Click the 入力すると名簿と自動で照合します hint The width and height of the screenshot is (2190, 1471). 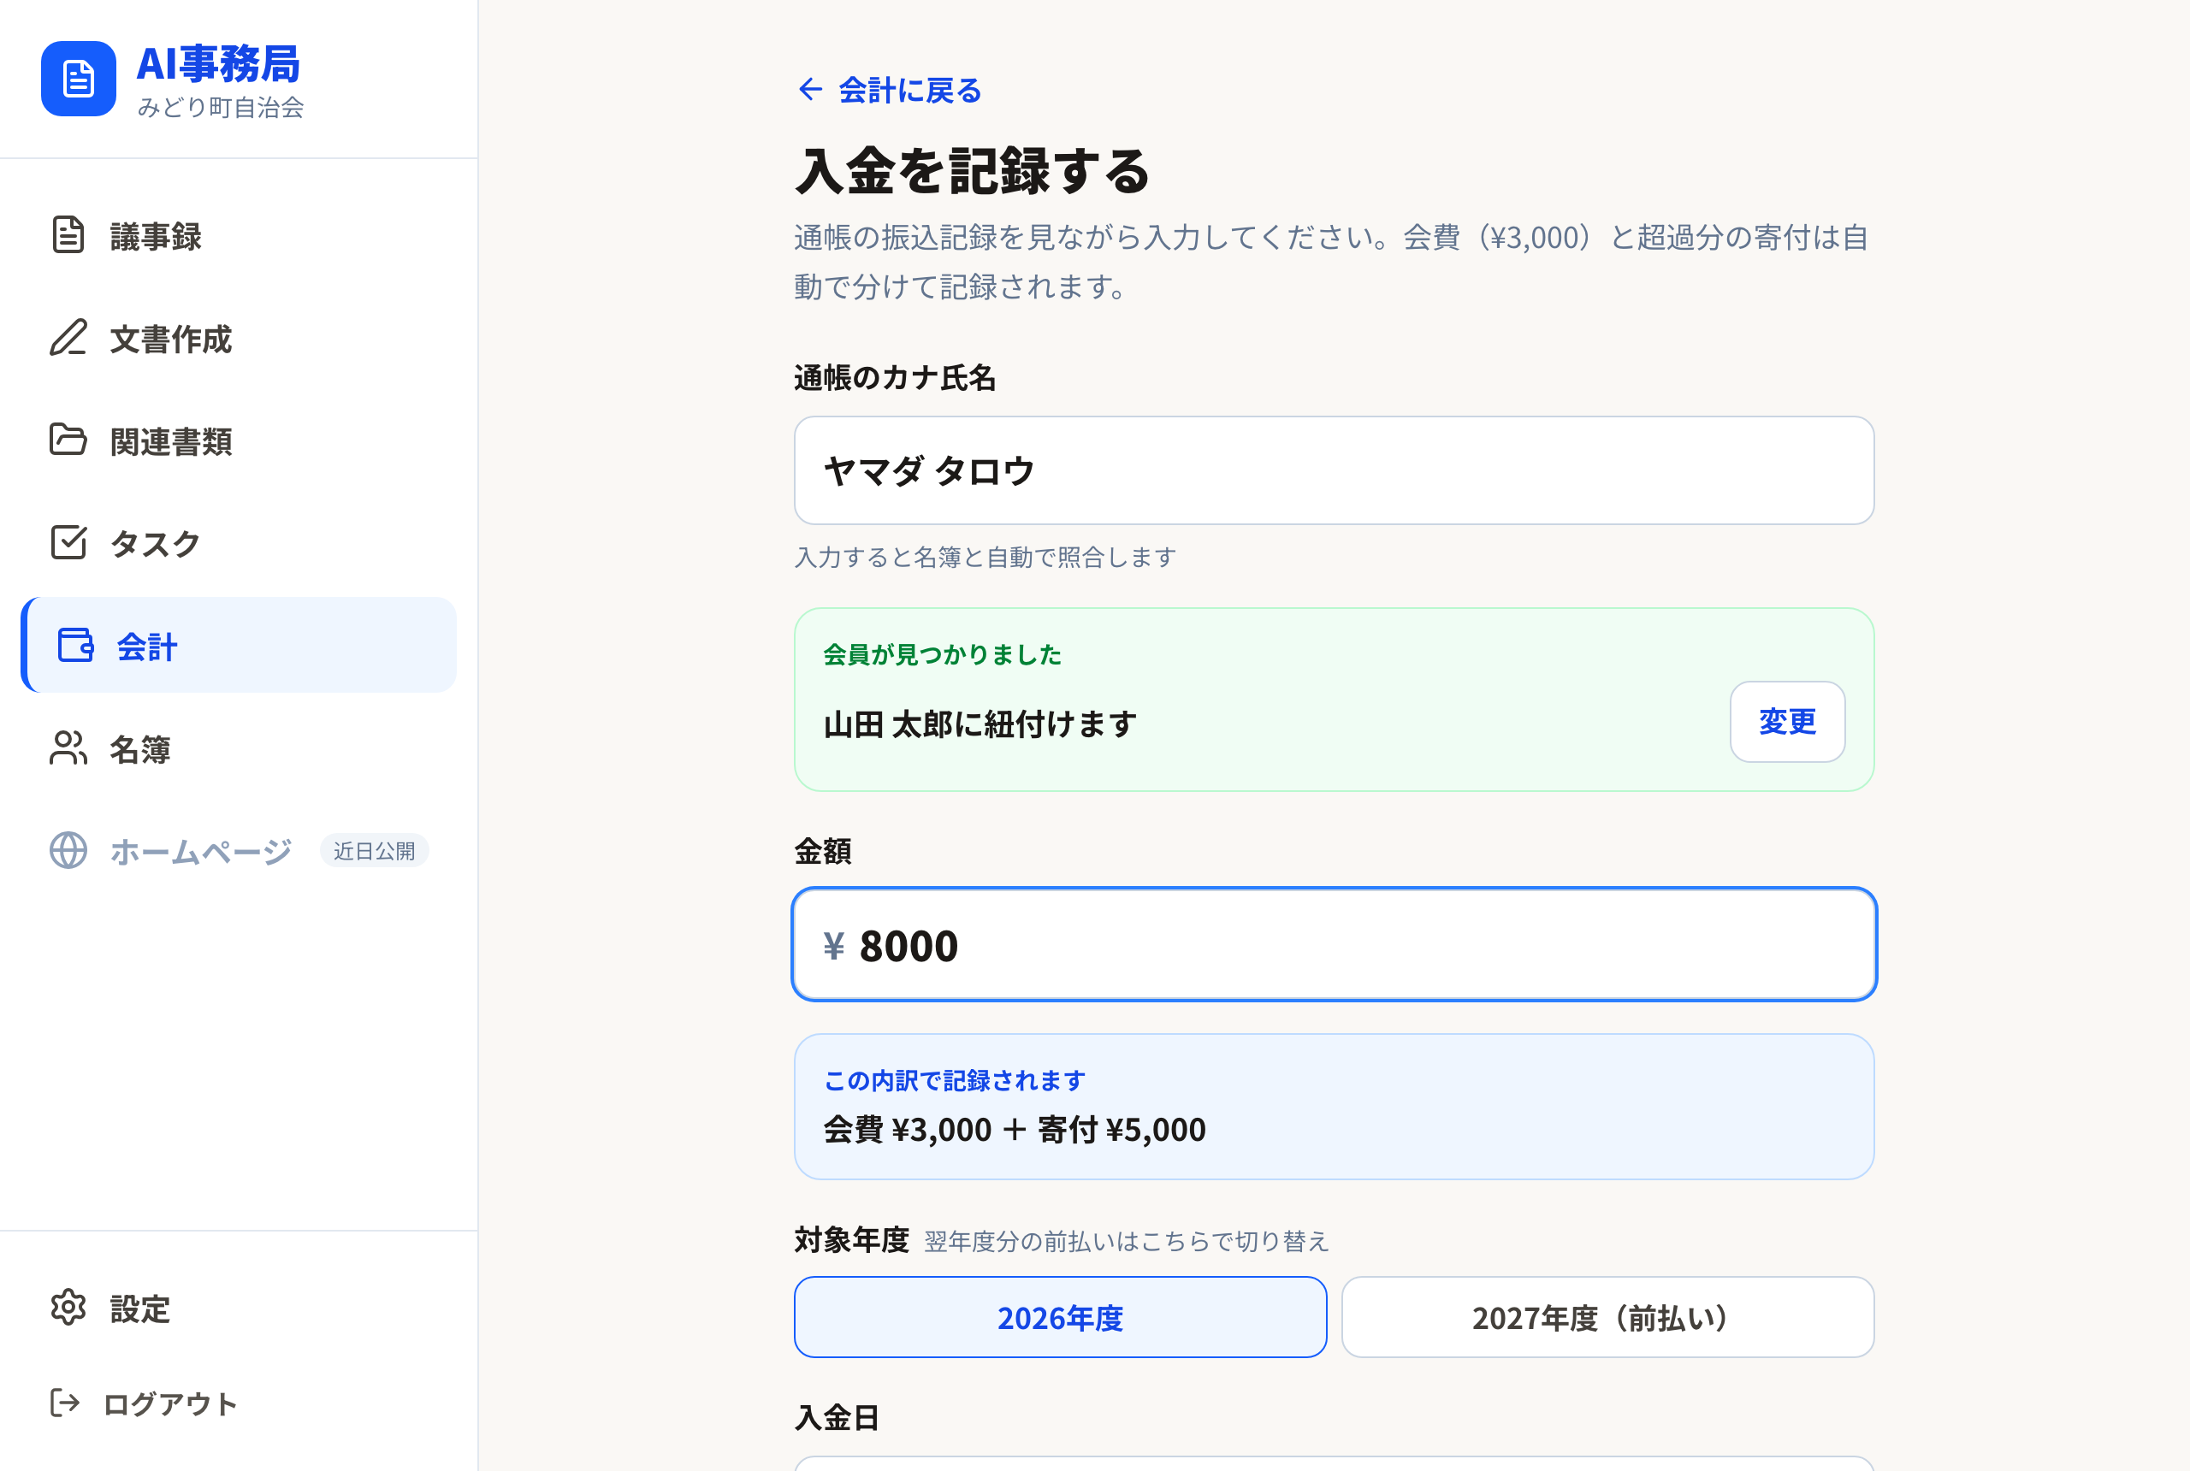(x=985, y=558)
